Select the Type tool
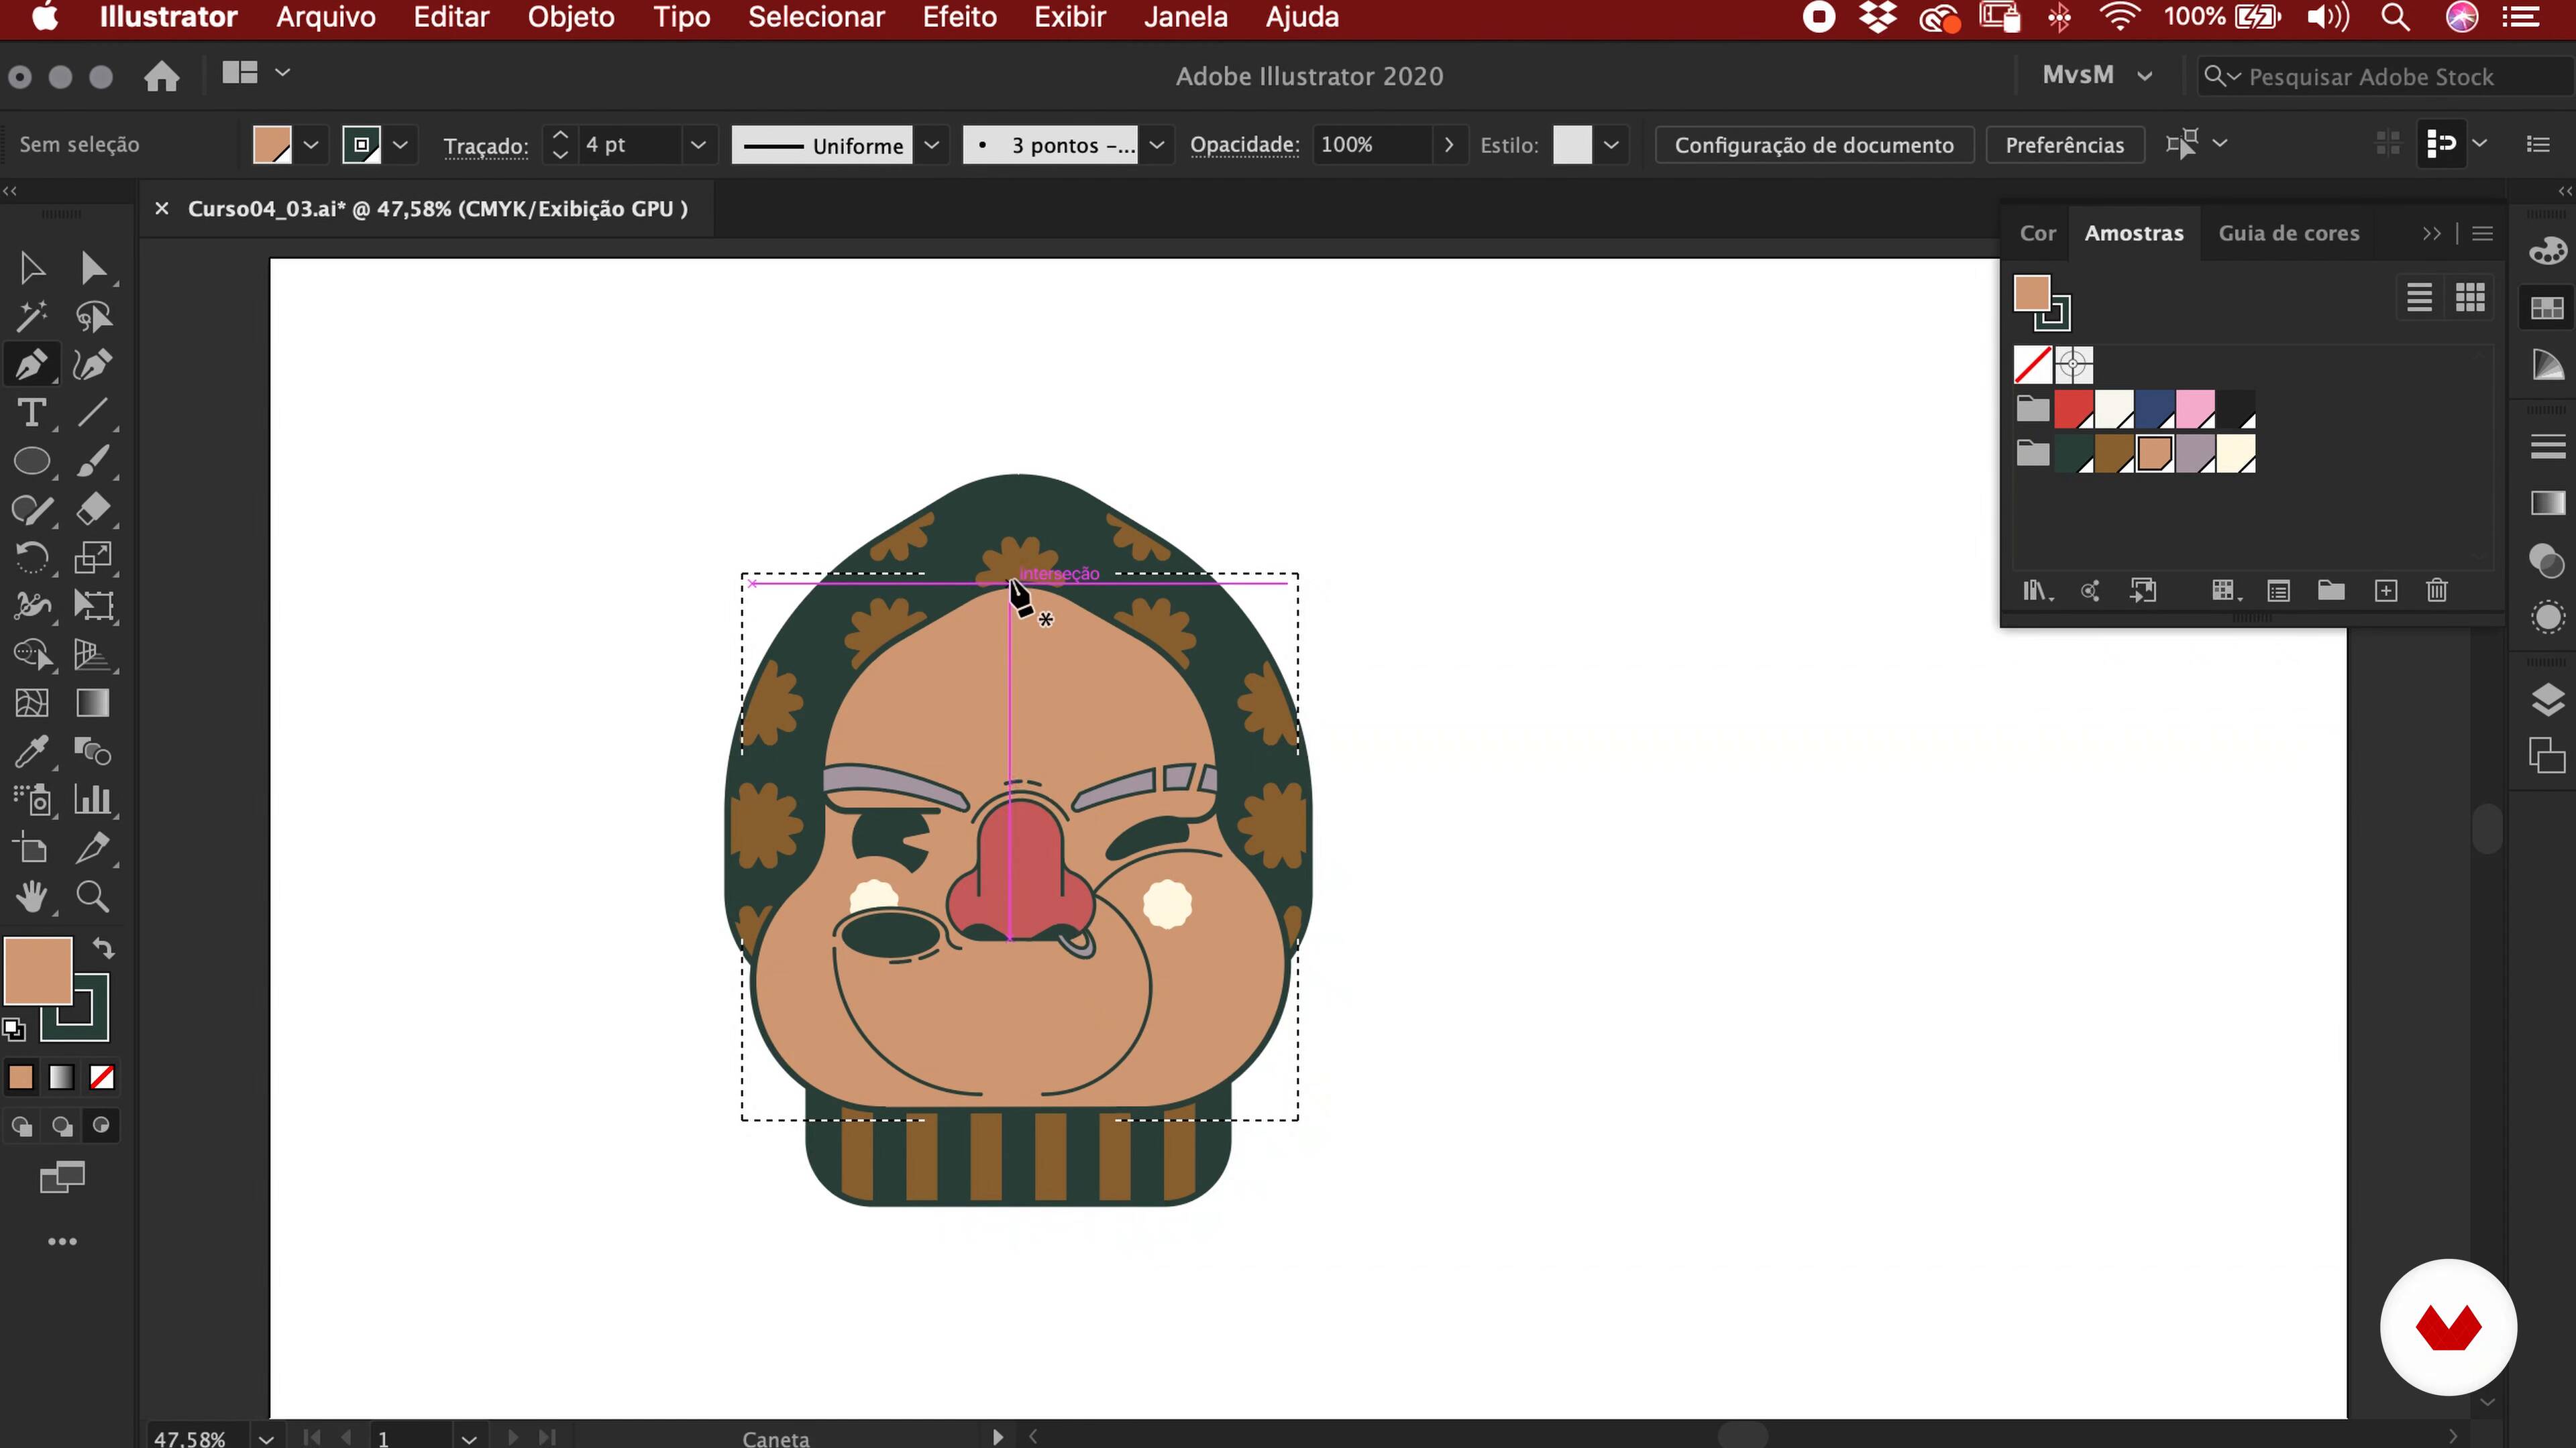 click(31, 413)
